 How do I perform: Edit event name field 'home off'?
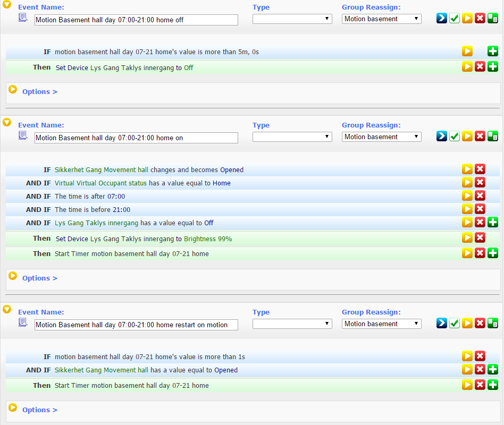[136, 20]
